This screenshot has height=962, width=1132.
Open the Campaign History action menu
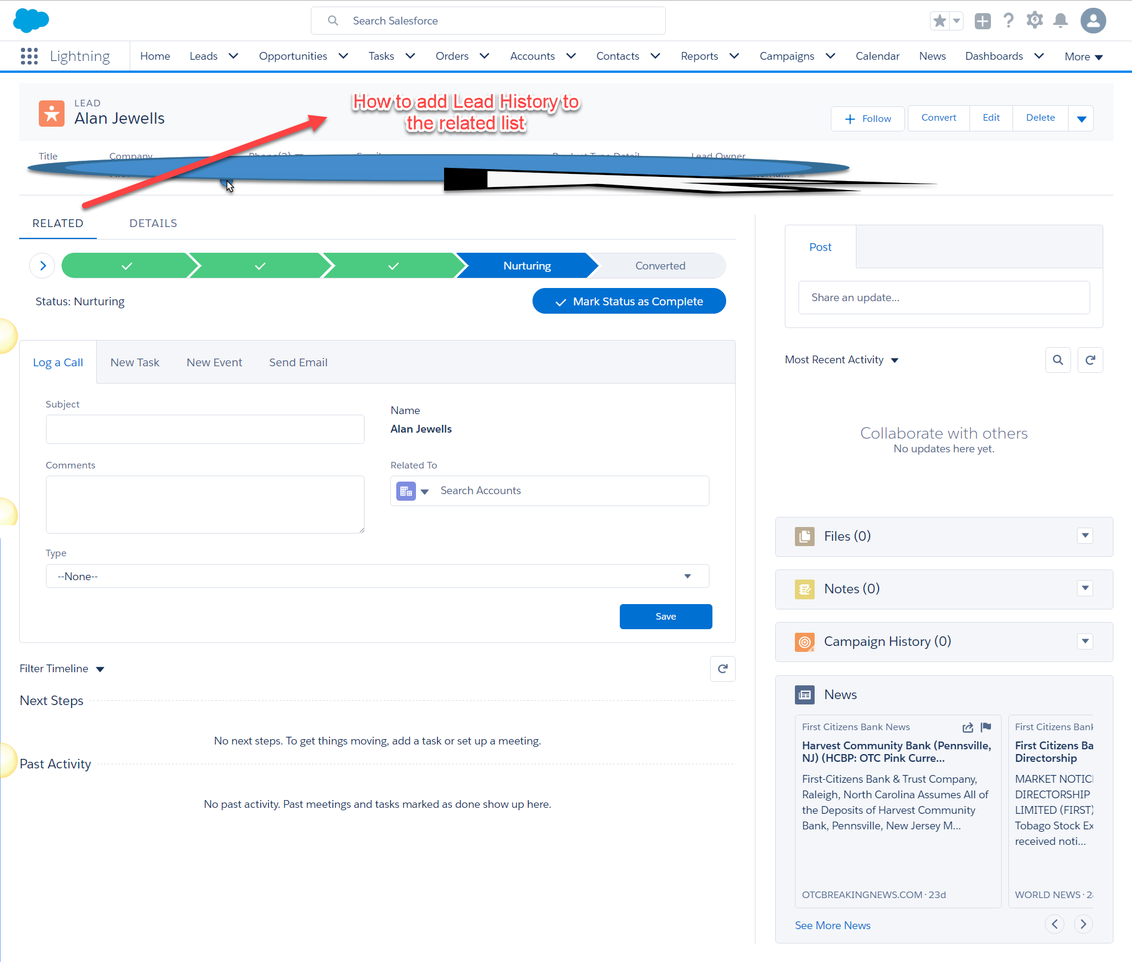point(1085,641)
